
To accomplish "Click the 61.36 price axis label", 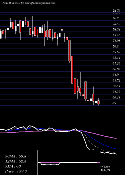I will coord(117,92).
